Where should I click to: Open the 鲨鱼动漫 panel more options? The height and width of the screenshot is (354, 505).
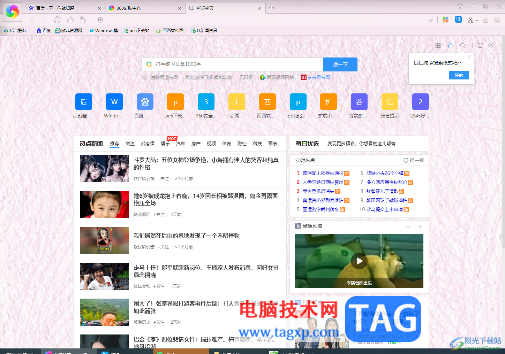click(421, 227)
